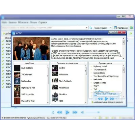
Task: Click the main player seek bar handle
Action: click(16, 108)
